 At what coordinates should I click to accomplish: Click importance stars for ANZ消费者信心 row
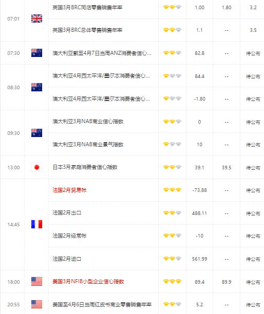pos(172,53)
